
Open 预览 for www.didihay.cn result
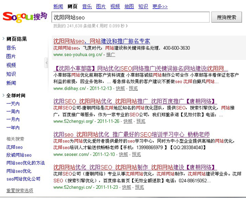pyautogui.click(x=134, y=88)
